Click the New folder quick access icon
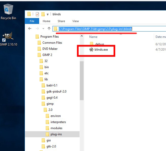Image resolution: width=166 pixels, height=151 pixels. pos(43,14)
